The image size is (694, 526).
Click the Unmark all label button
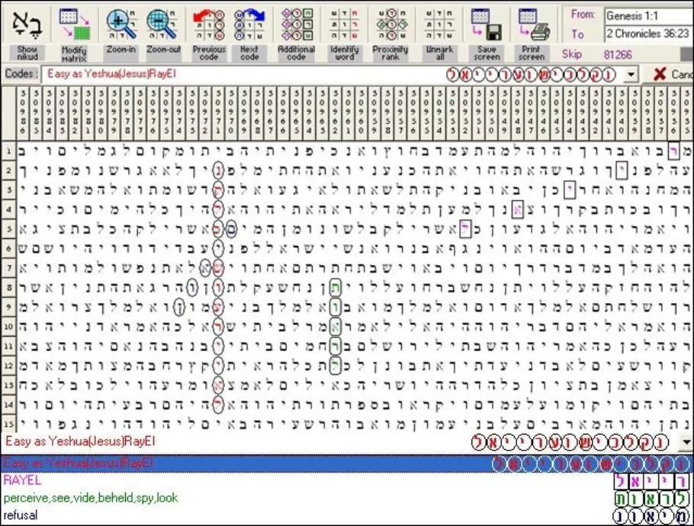click(439, 53)
